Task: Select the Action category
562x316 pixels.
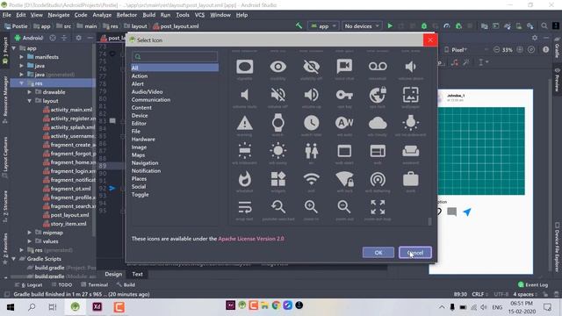Action: pyautogui.click(x=140, y=76)
